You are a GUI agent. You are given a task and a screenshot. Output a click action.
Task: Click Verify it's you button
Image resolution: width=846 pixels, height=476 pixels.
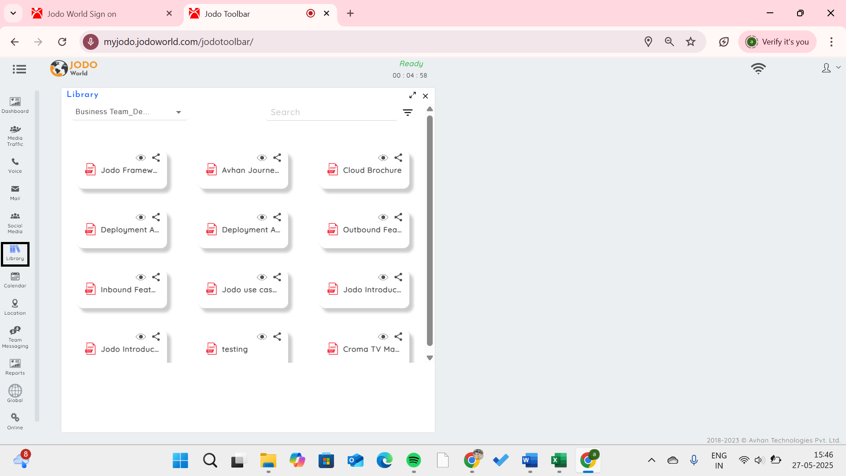(x=777, y=42)
